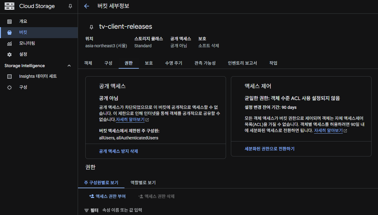
Task: Select 버킷 in the sidebar
Action: tap(39, 32)
